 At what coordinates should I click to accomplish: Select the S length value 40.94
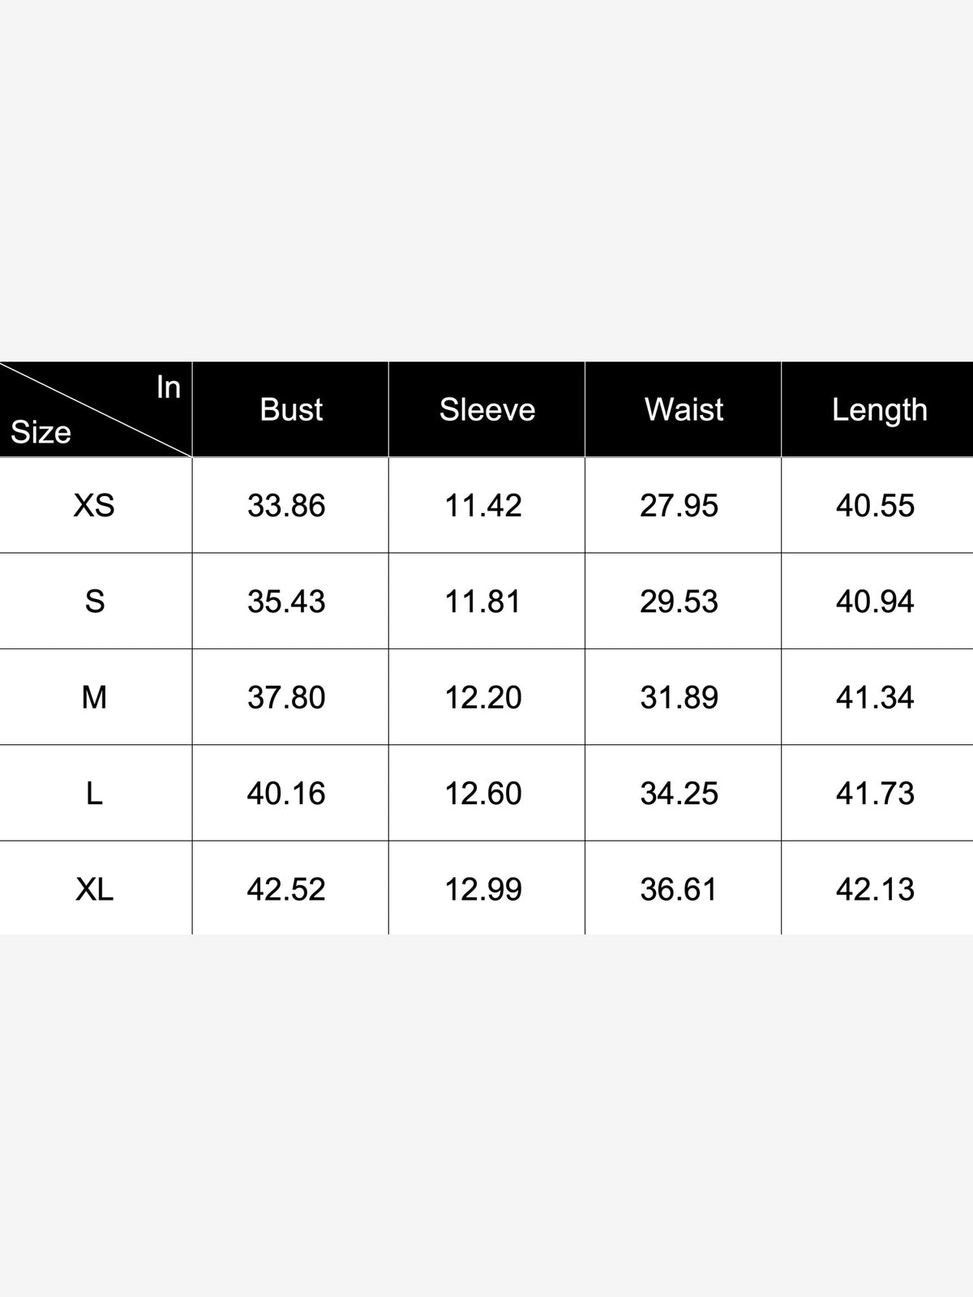click(876, 601)
